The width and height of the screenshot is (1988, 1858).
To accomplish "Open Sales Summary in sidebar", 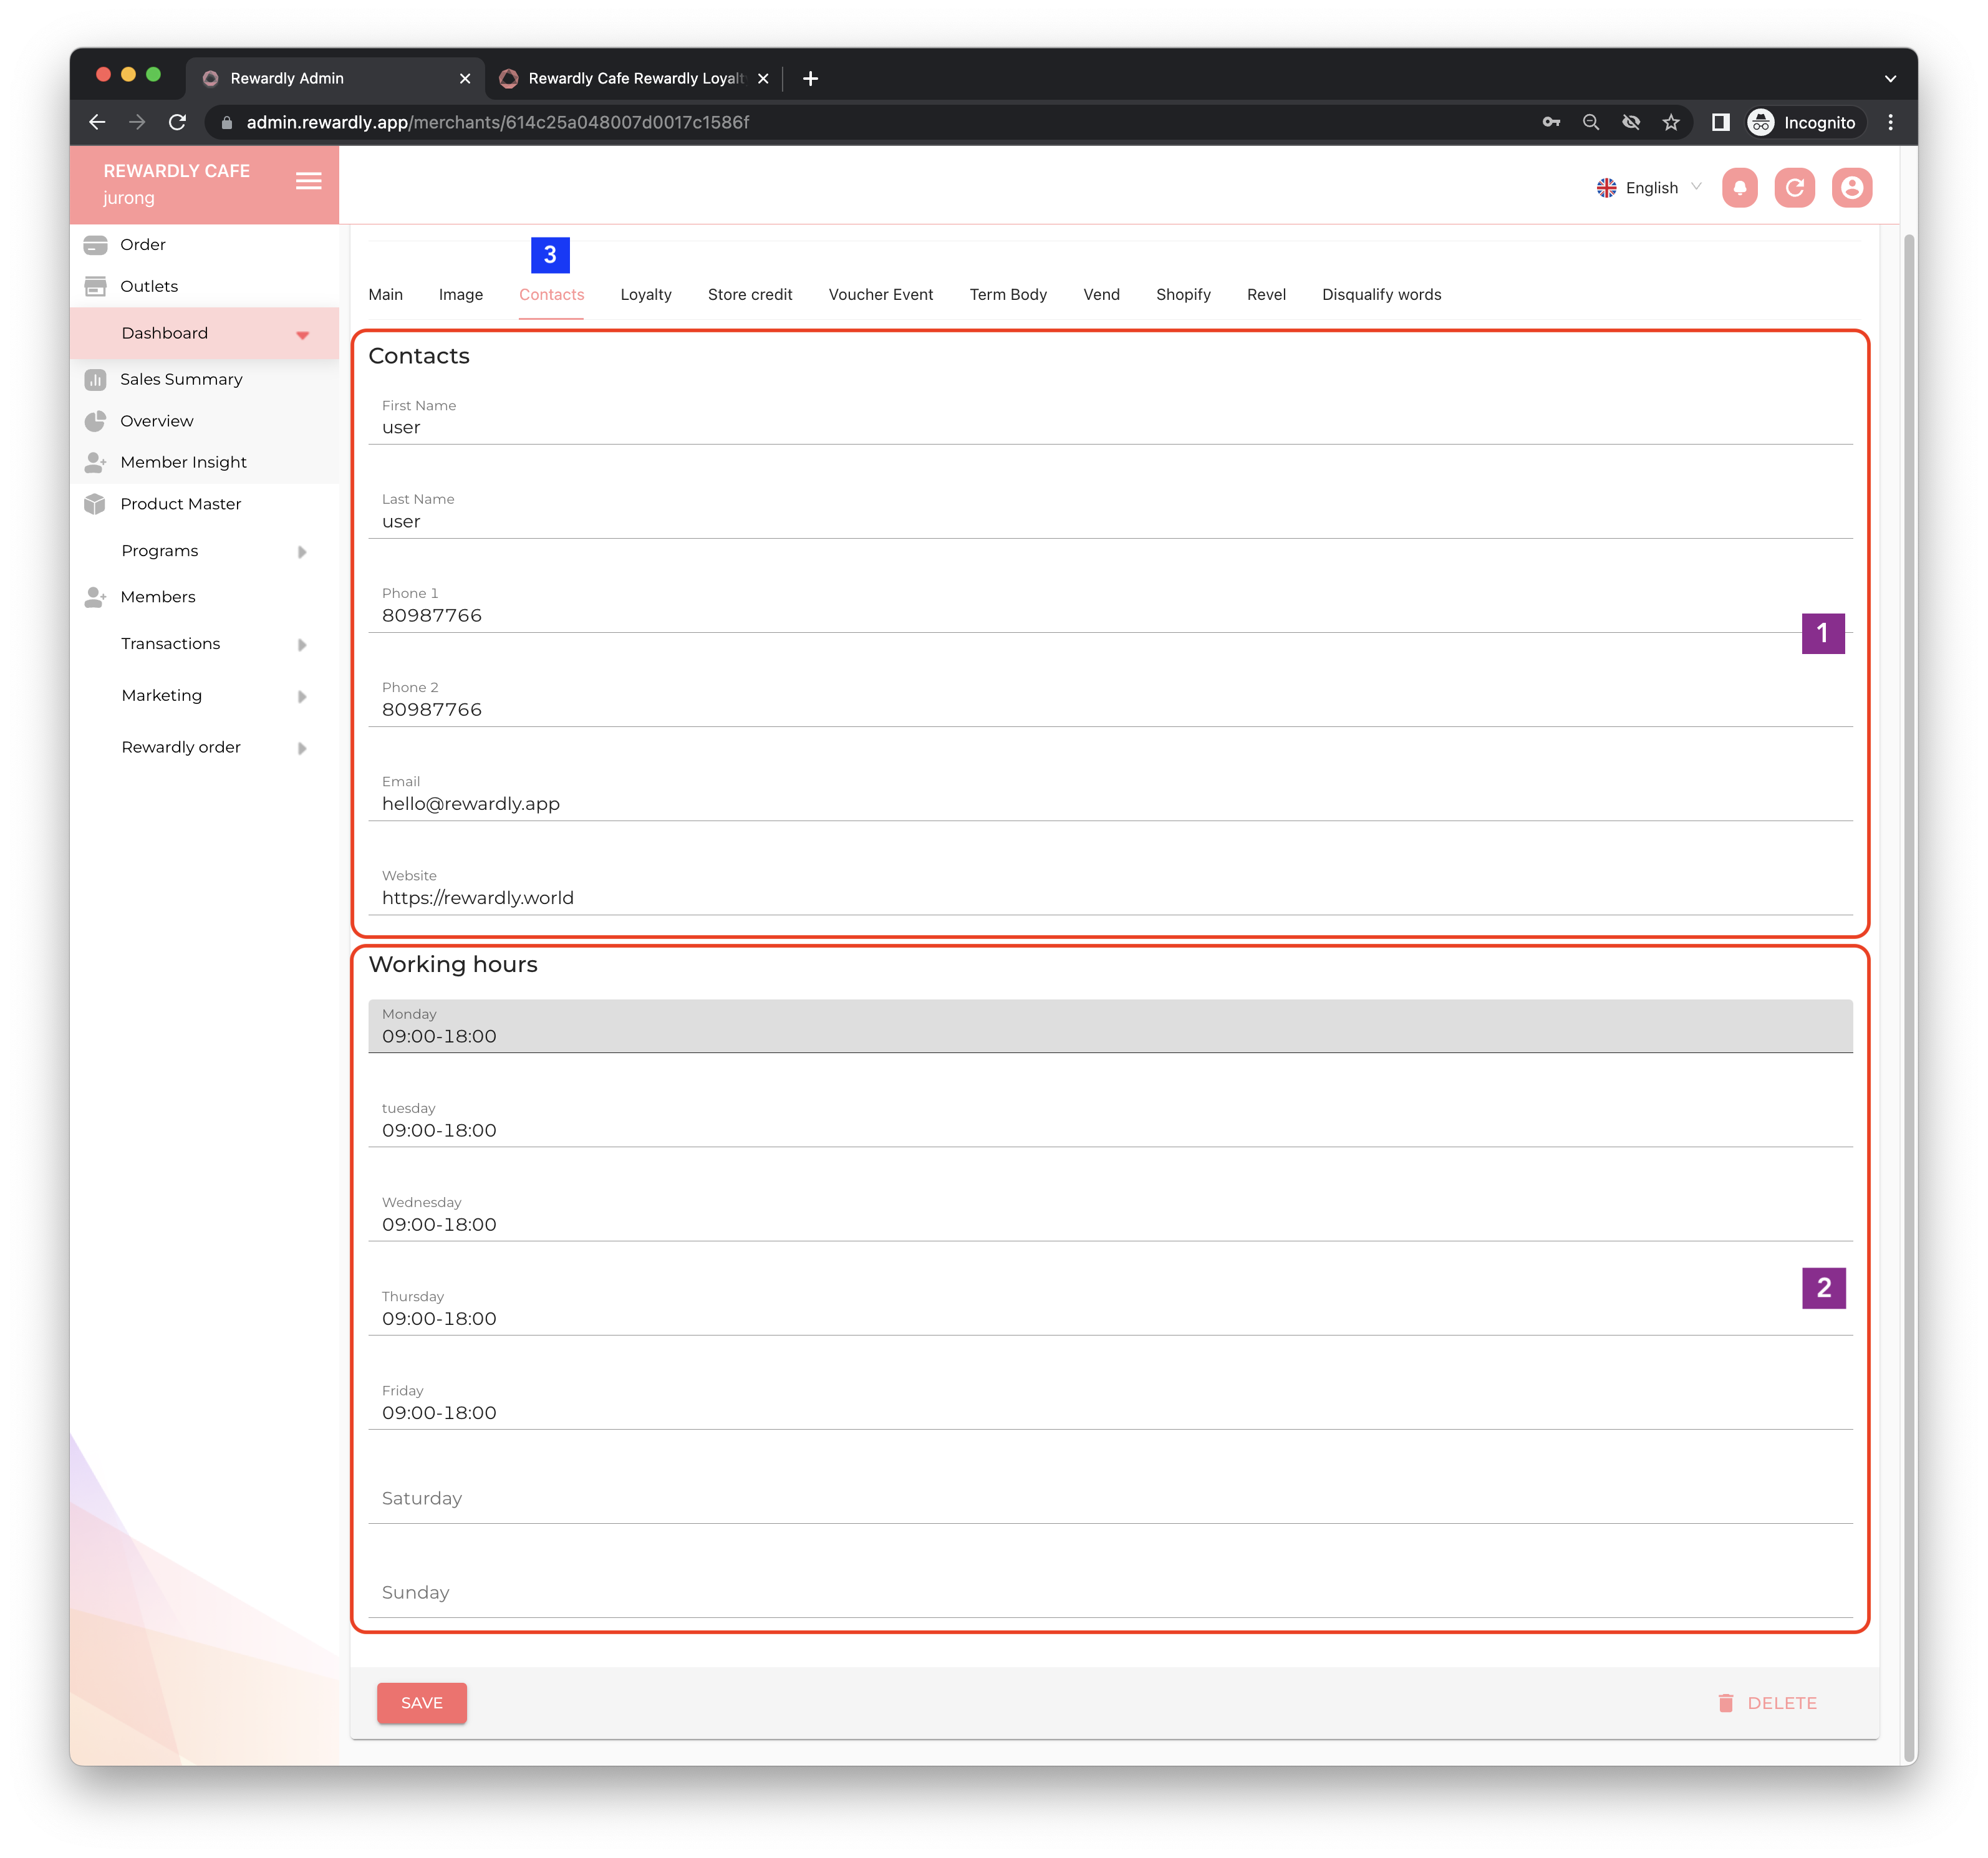I will [204, 380].
